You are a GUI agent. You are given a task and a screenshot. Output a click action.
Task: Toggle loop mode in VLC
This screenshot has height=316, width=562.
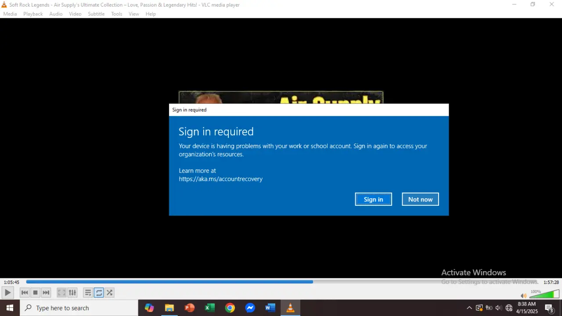point(99,292)
